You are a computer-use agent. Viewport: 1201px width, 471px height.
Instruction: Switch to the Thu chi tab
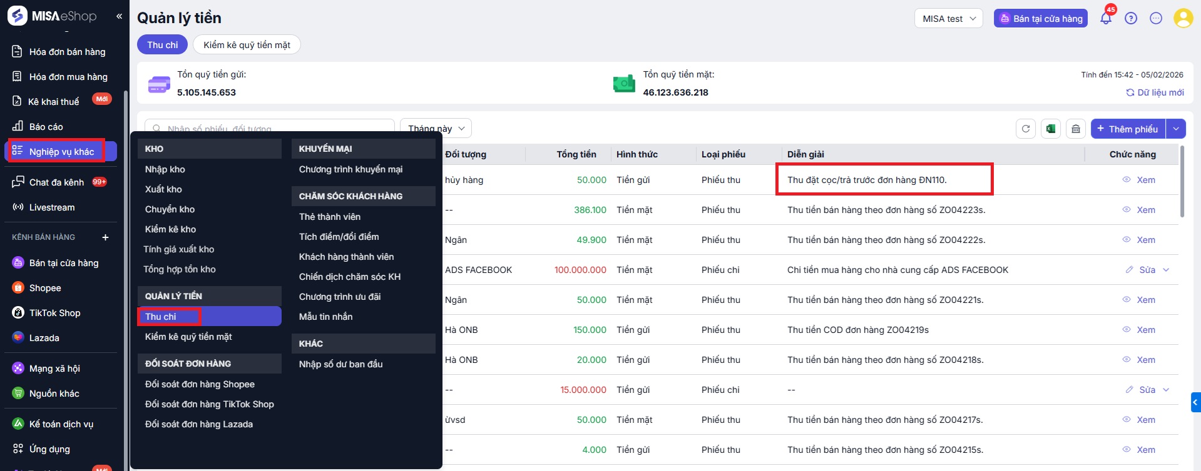point(163,45)
